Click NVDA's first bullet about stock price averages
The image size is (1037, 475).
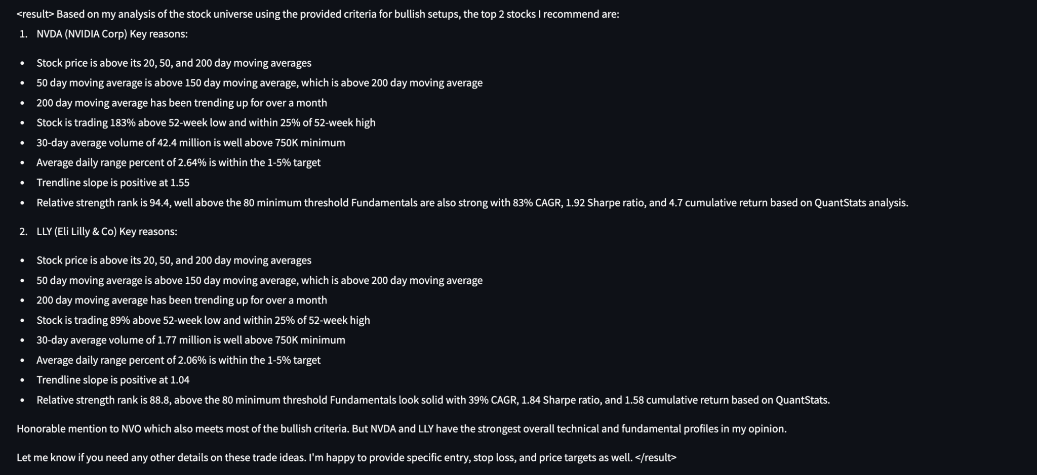pos(174,63)
